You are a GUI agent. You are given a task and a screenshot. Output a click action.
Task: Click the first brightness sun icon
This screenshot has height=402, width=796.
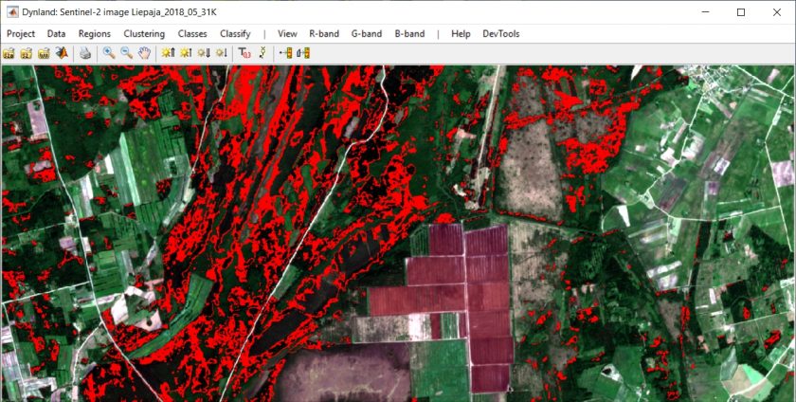(x=168, y=53)
